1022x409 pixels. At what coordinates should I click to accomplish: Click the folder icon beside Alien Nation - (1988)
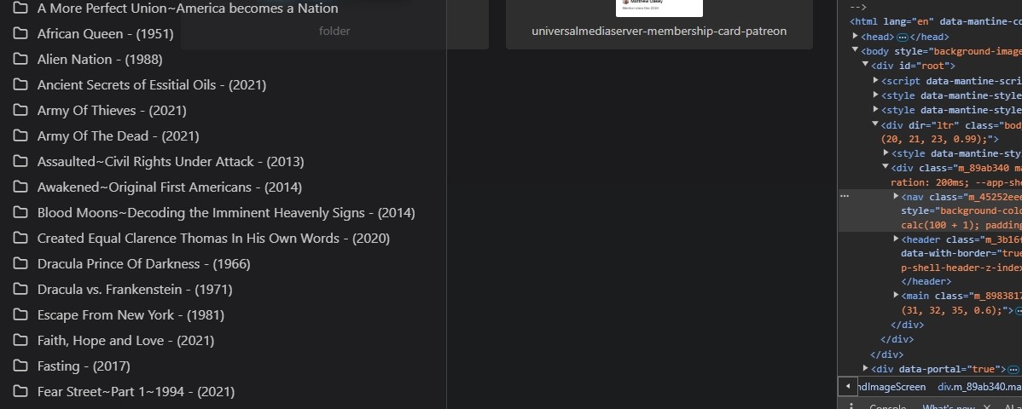coord(20,60)
